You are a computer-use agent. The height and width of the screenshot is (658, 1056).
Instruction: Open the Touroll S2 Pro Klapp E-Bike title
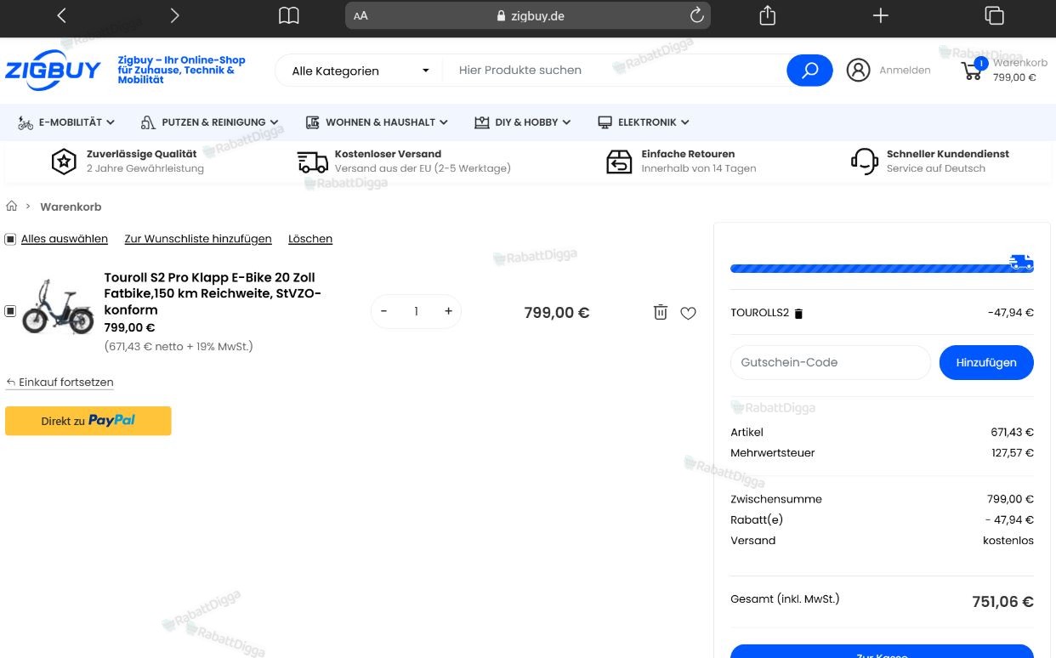(213, 293)
